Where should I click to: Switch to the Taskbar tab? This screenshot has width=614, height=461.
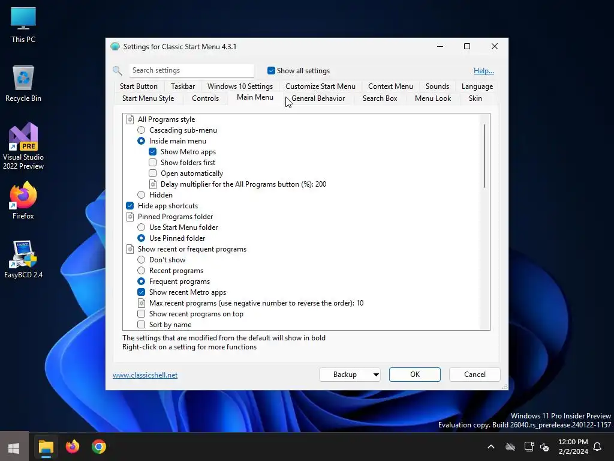pos(183,86)
